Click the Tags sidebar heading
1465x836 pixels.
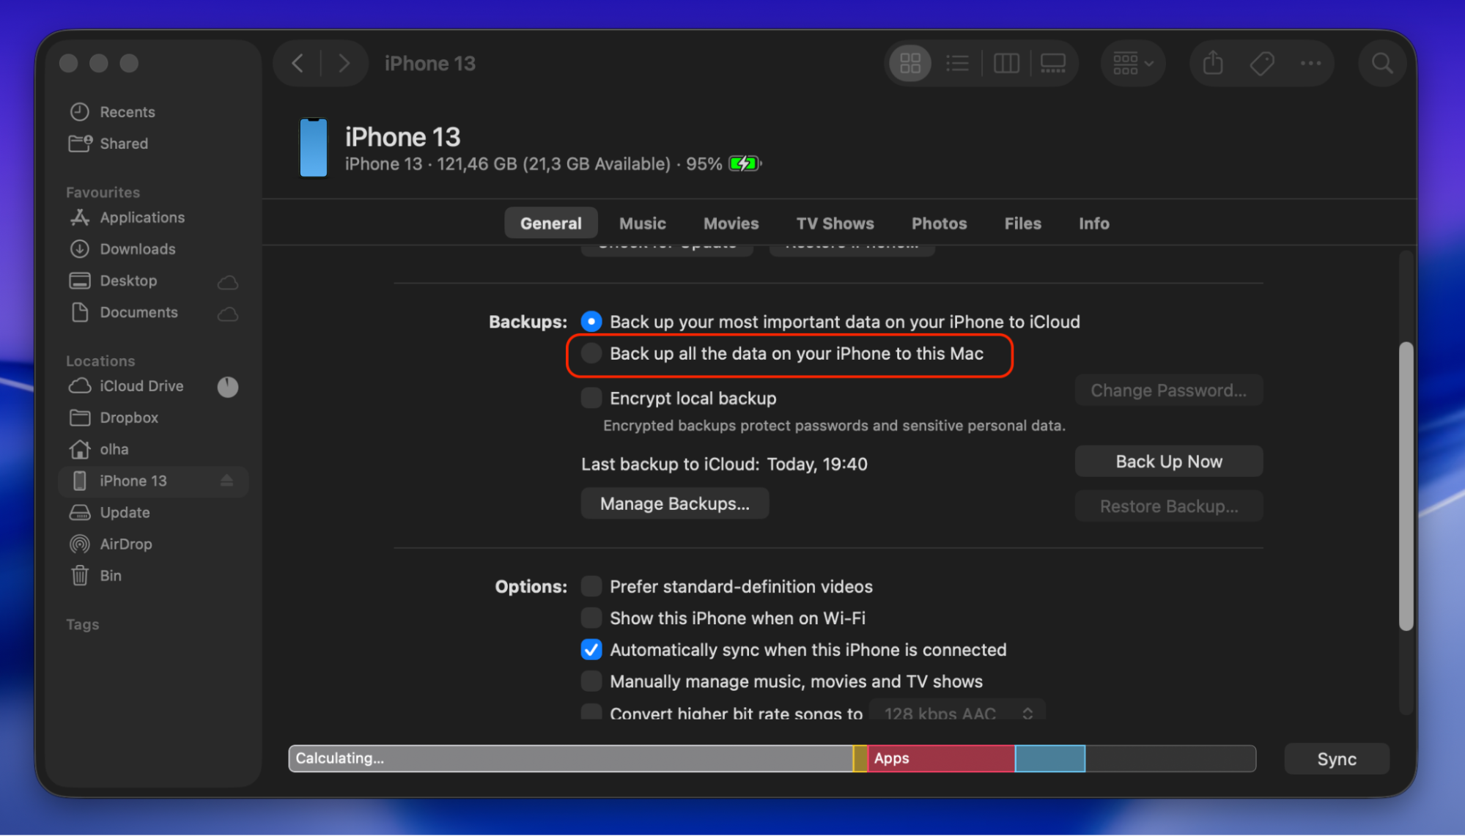tap(82, 625)
